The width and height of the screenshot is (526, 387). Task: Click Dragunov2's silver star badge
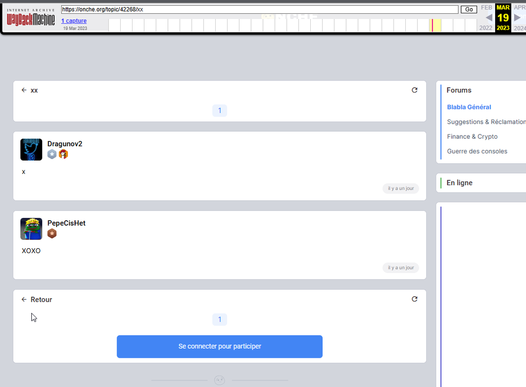52,154
